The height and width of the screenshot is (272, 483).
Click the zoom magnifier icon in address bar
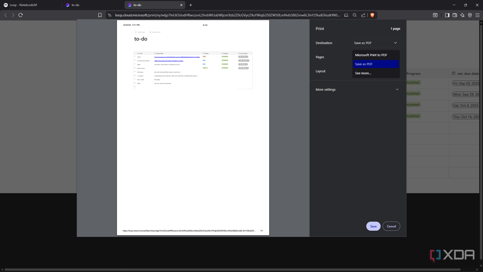[355, 15]
